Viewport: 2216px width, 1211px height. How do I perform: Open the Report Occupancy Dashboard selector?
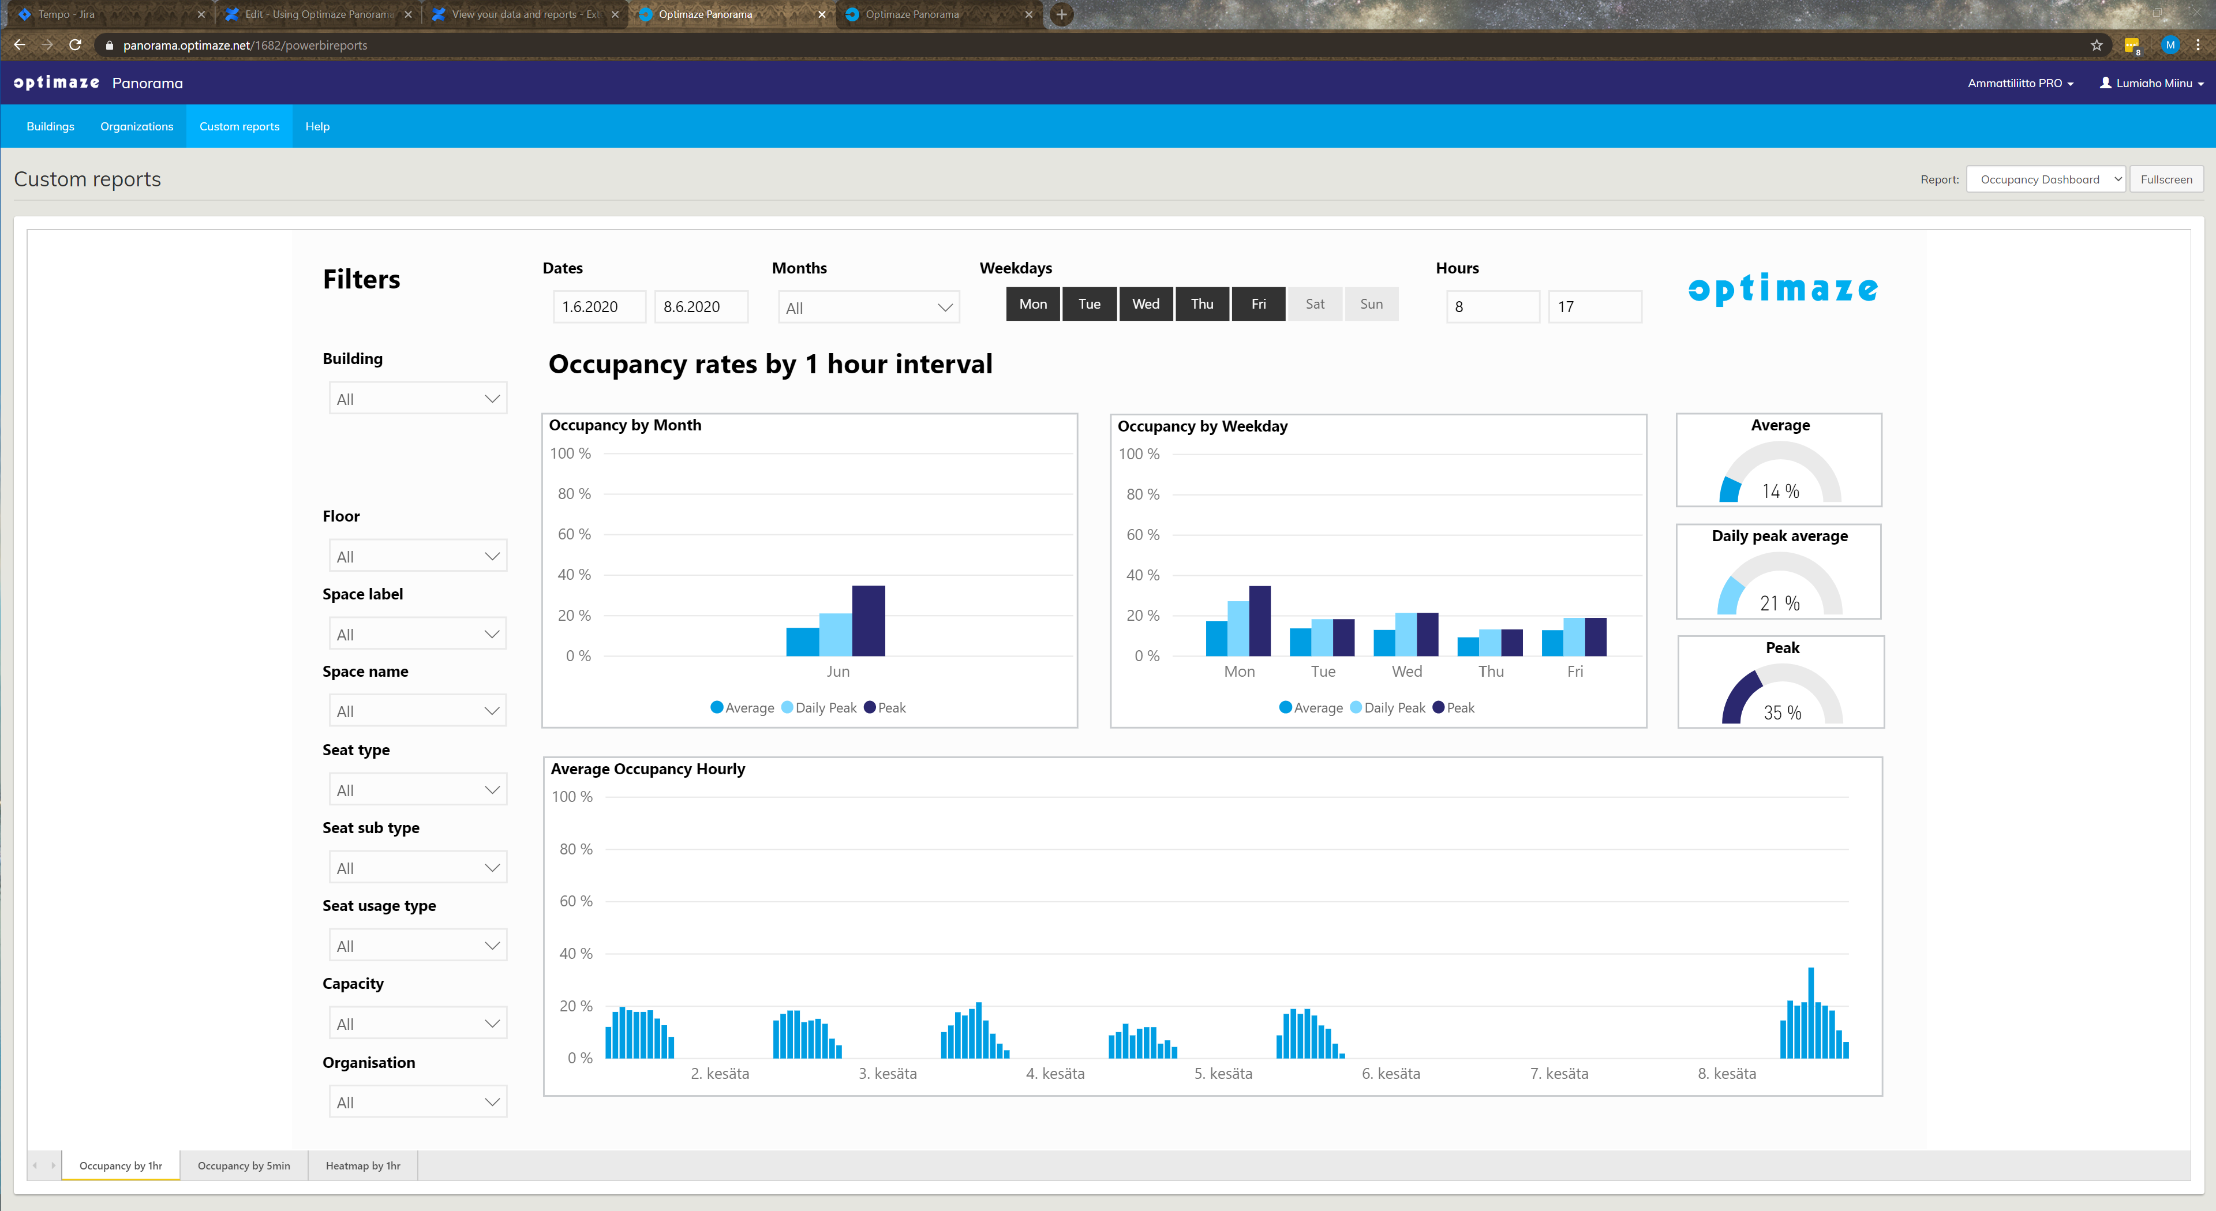[x=2045, y=179]
